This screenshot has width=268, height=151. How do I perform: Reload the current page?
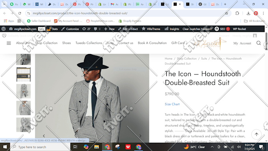point(20,13)
